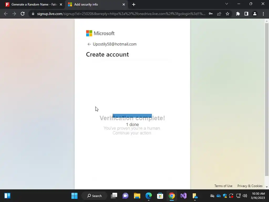Bookmark this tab with the star
Screen dimensions: 269x202
[227, 14]
